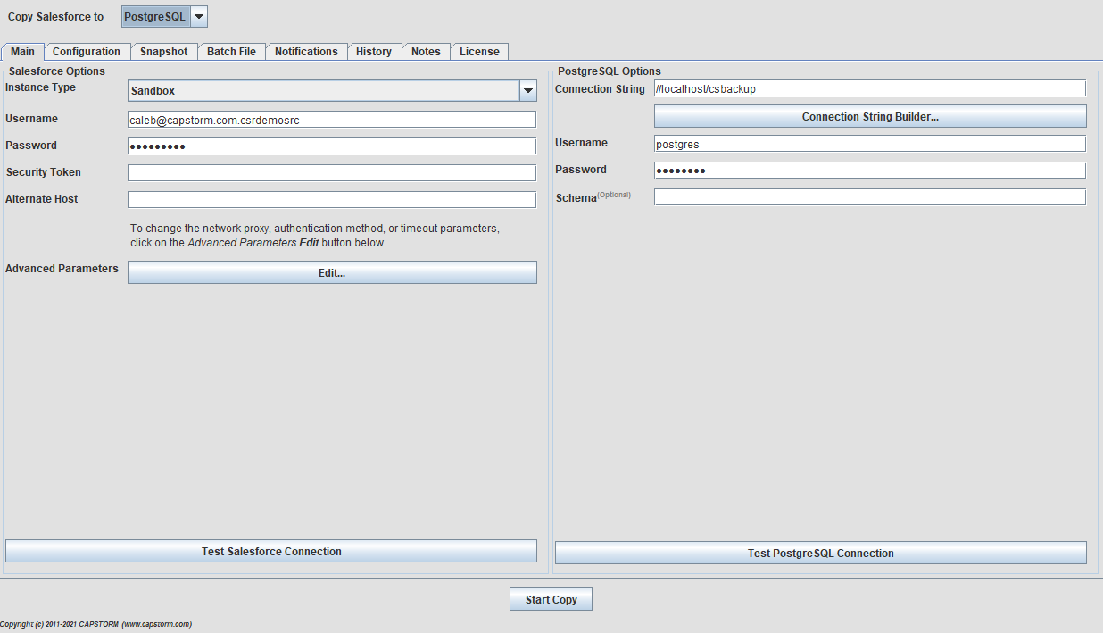Click the 'Alternate Host' label text

pyautogui.click(x=42, y=199)
